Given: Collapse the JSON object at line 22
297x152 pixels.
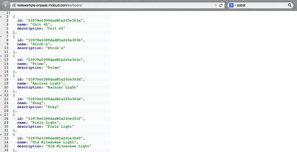Looking at the screenshot, I should coord(1,95).
